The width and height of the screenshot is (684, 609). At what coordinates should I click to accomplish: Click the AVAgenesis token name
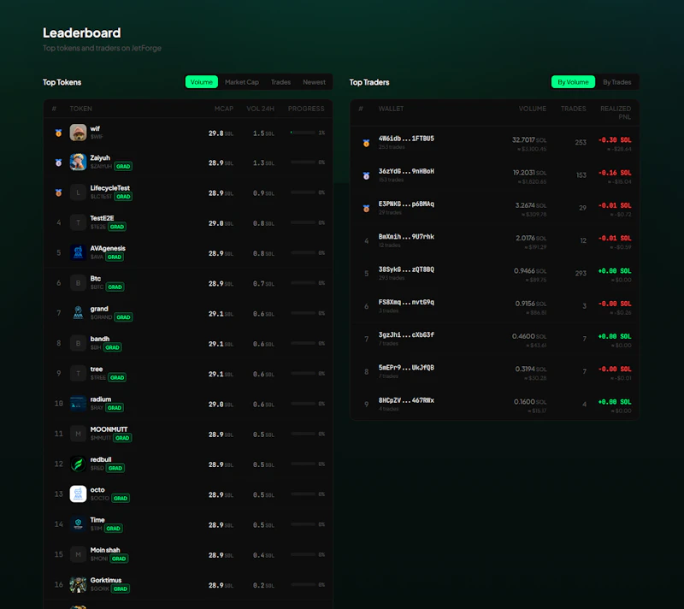[108, 248]
